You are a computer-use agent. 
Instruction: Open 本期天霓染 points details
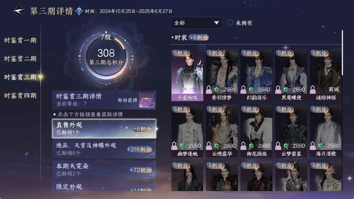(104, 170)
